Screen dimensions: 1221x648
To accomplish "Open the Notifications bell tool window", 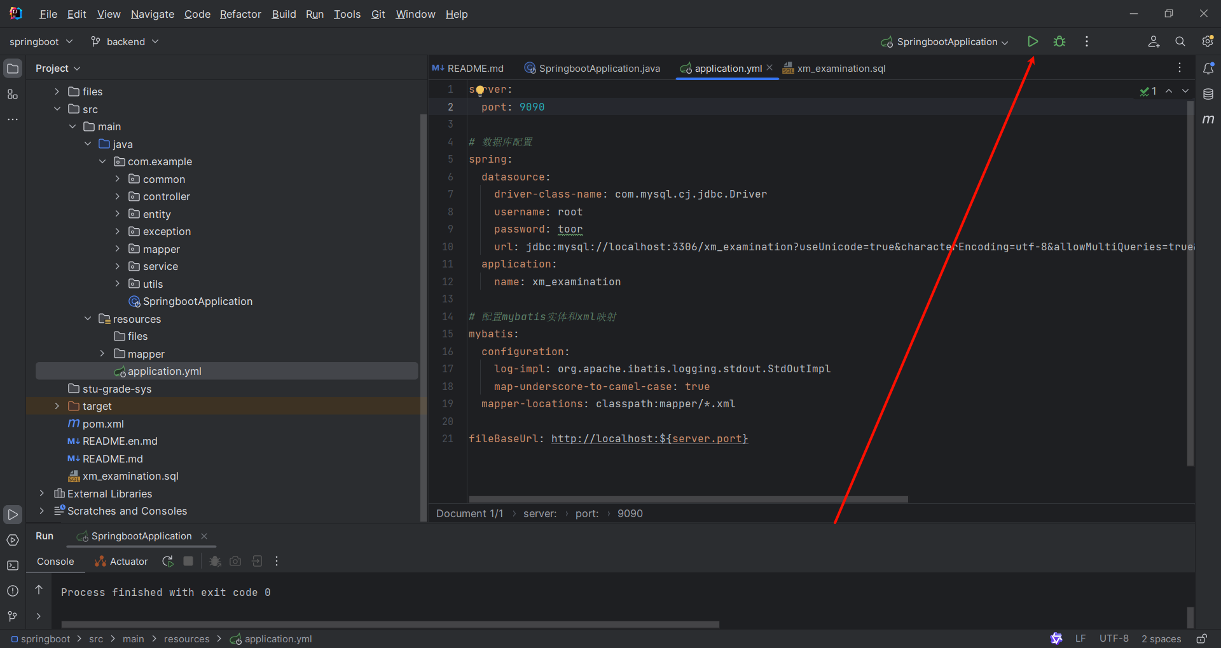I will (1208, 68).
